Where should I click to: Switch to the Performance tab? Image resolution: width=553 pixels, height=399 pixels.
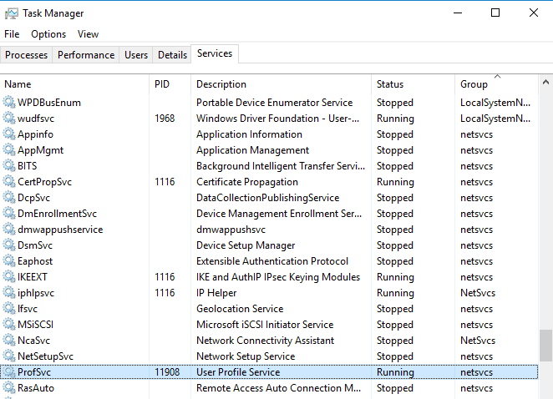tap(86, 55)
